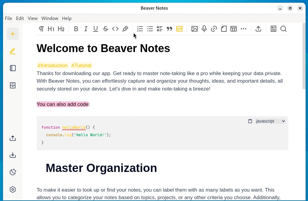Screen dimensions: 308x201
Task: Minimize the Beaver Notes window
Action: [x=280, y=8]
